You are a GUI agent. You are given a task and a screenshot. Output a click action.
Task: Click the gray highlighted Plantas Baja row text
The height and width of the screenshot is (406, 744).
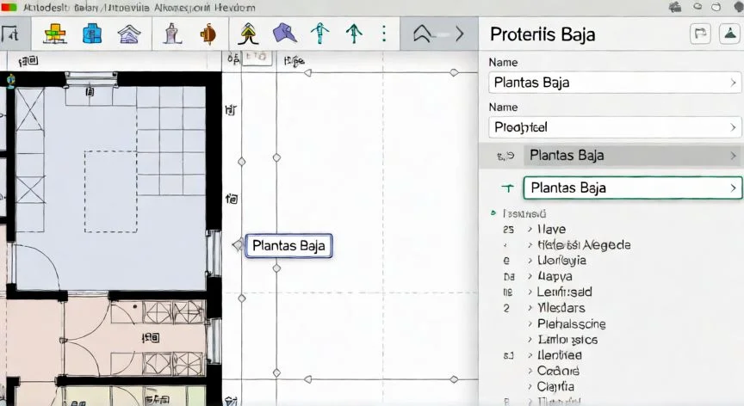[567, 156]
